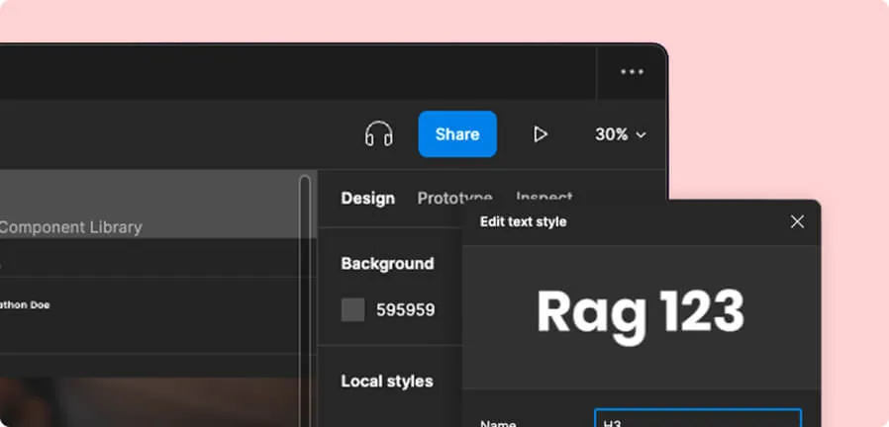Click the Name input field containing H3
Viewport: 889px width, 427px height.
pyautogui.click(x=698, y=418)
